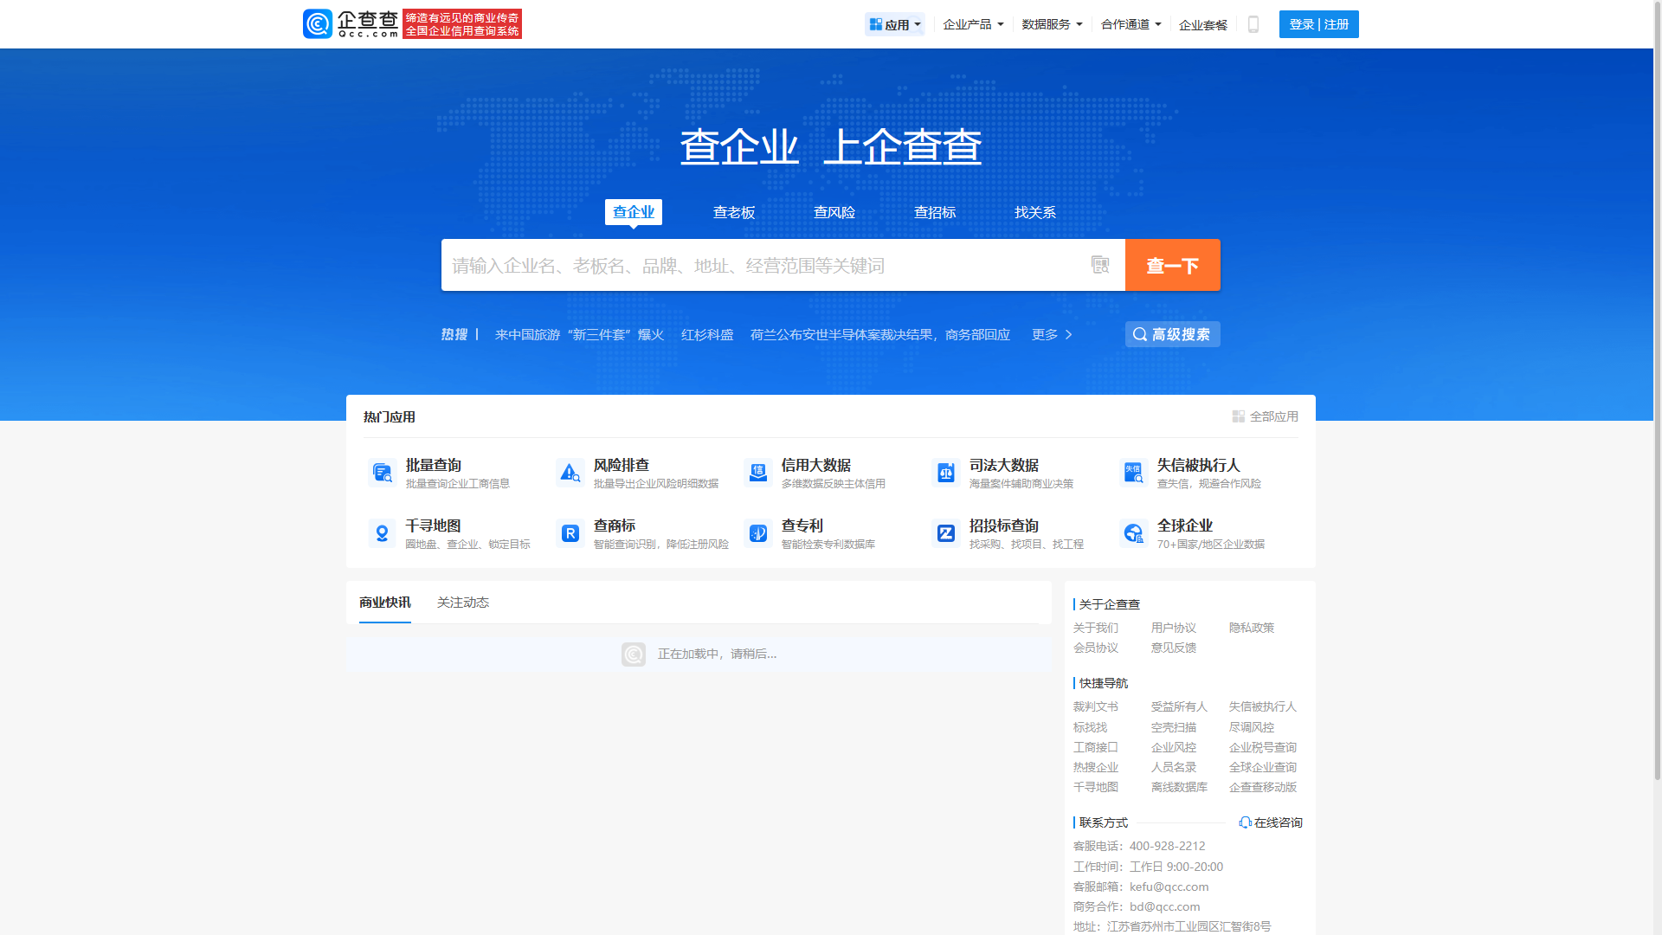Switch to the 关注动态 tab
The width and height of the screenshot is (1662, 935).
[462, 603]
